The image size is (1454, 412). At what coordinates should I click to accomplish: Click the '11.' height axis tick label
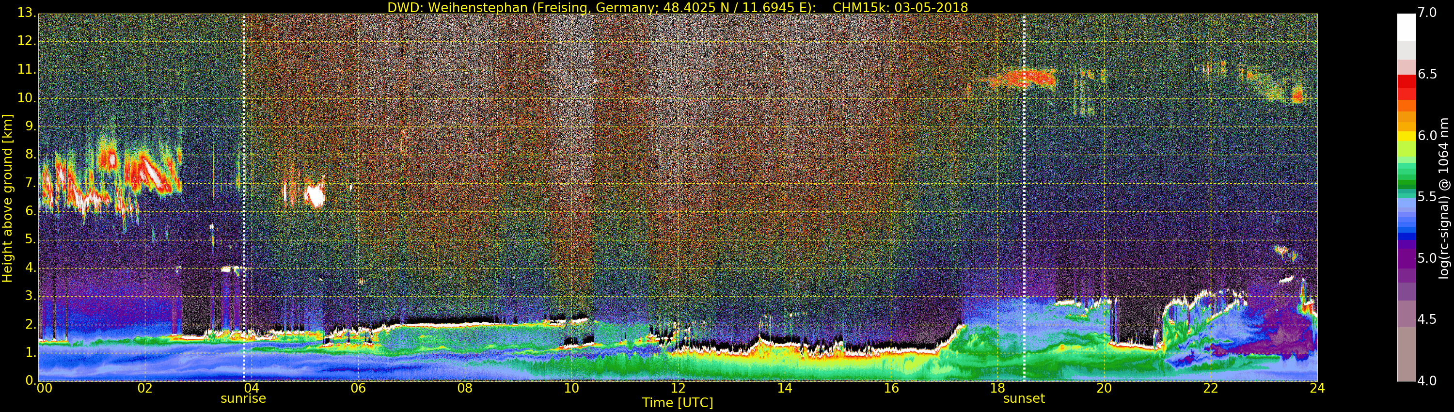pos(27,69)
